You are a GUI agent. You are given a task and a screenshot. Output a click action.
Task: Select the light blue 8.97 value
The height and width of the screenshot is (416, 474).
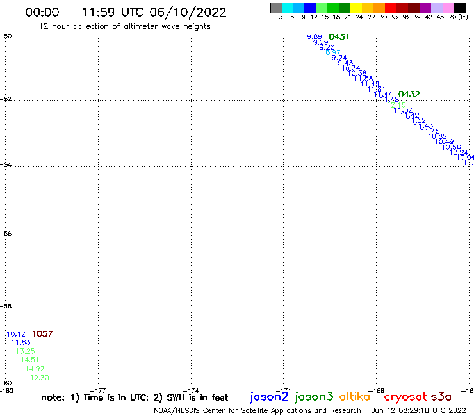click(x=333, y=52)
